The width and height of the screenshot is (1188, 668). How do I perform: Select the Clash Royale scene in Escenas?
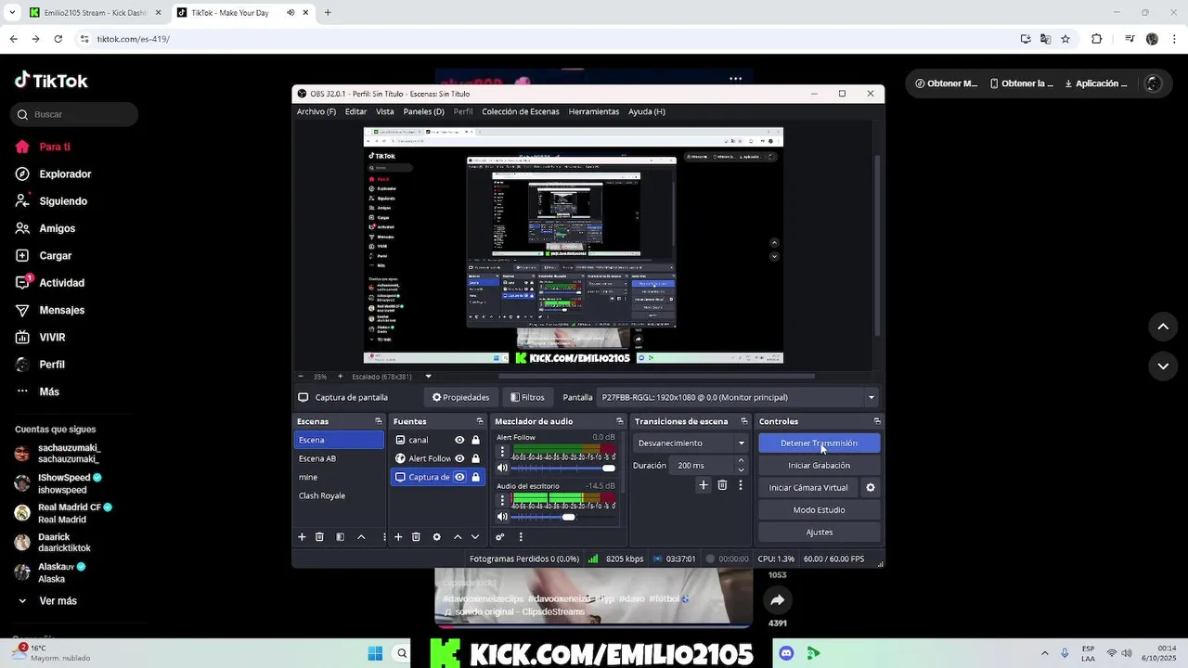[x=339, y=495]
